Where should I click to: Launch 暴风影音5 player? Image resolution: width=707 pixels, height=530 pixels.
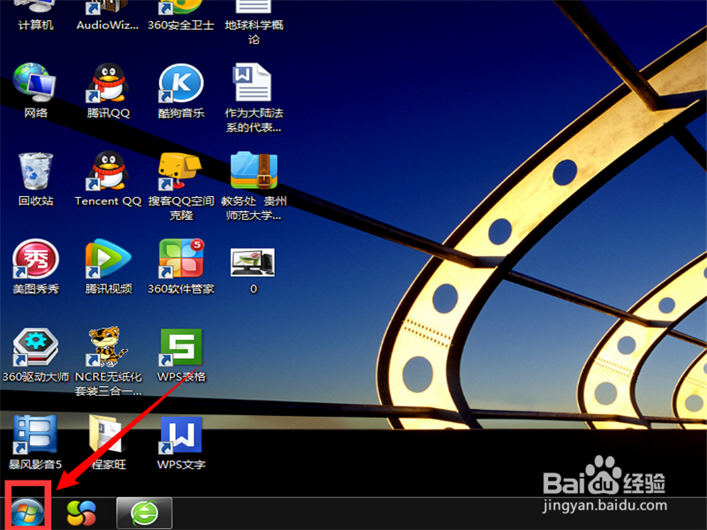click(35, 442)
